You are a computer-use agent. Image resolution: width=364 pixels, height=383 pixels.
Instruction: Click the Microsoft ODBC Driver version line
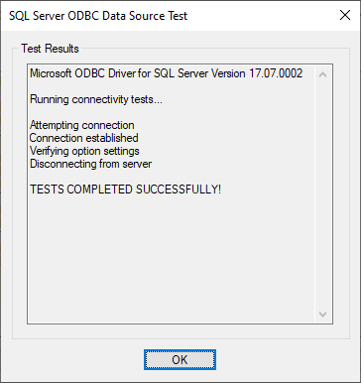coord(166,73)
